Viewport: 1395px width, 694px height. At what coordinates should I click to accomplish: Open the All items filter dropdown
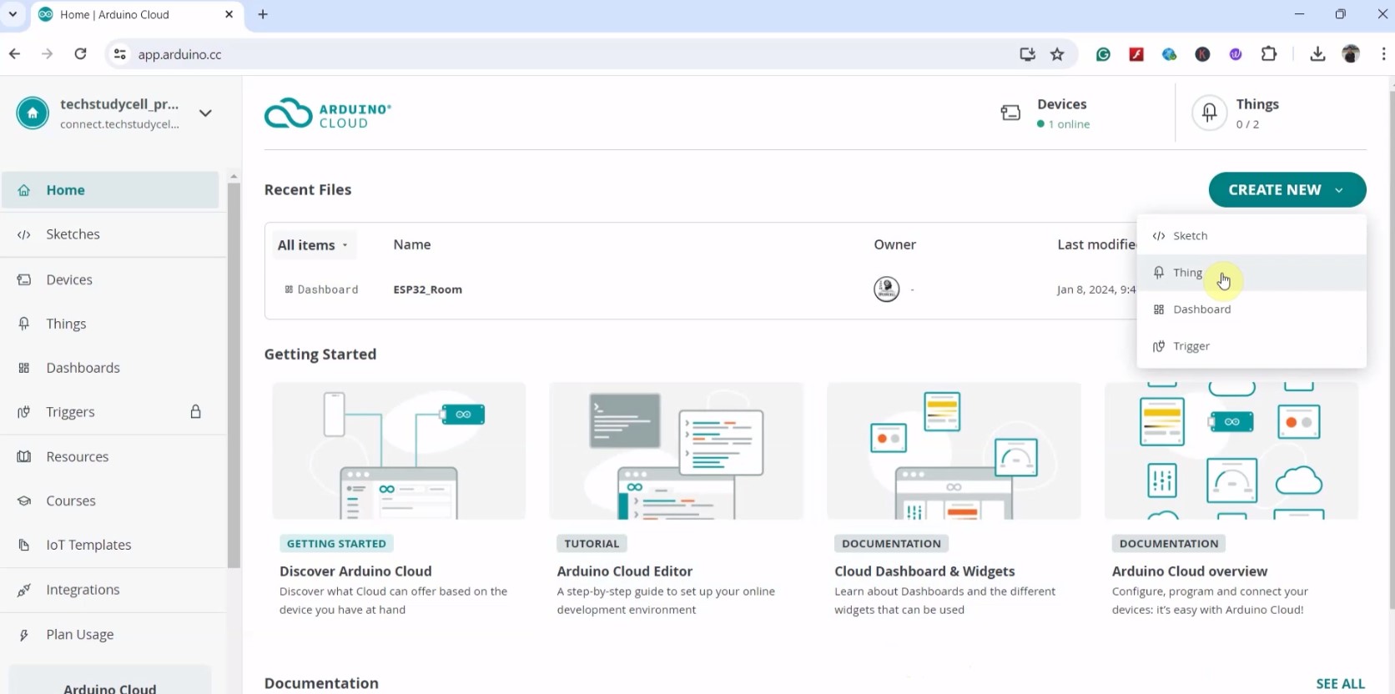pyautogui.click(x=313, y=245)
